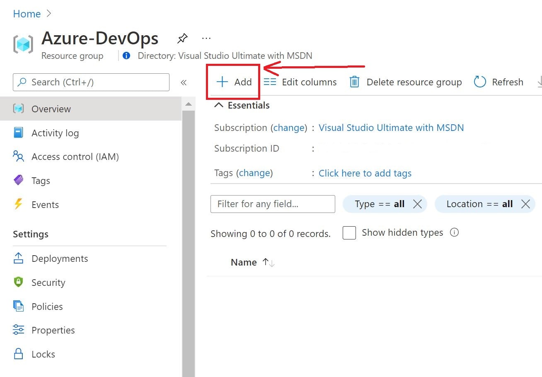This screenshot has width=542, height=377.
Task: Click the Edit columns list icon
Action: click(x=270, y=82)
